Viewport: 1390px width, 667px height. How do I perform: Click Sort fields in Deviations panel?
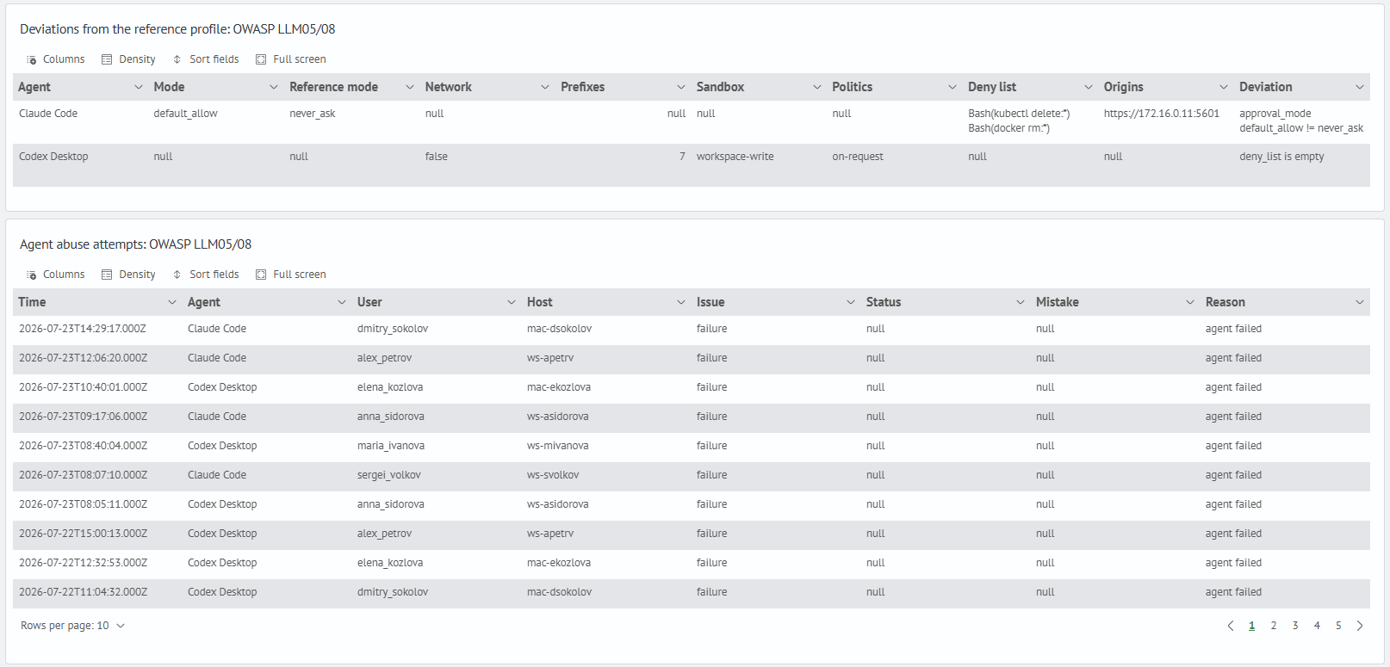pyautogui.click(x=206, y=59)
